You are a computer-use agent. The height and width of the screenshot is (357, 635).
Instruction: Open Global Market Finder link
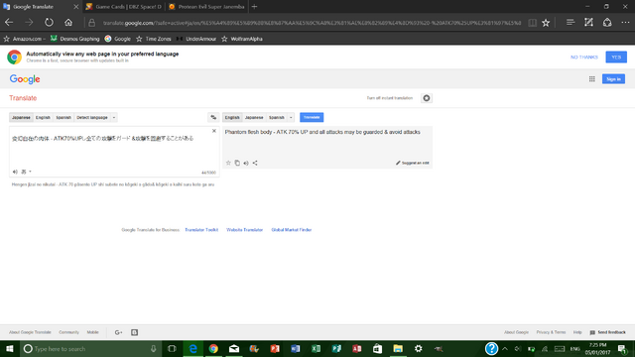coord(291,230)
